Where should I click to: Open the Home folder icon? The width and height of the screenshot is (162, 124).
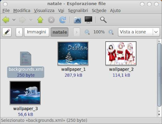coord(78,20)
